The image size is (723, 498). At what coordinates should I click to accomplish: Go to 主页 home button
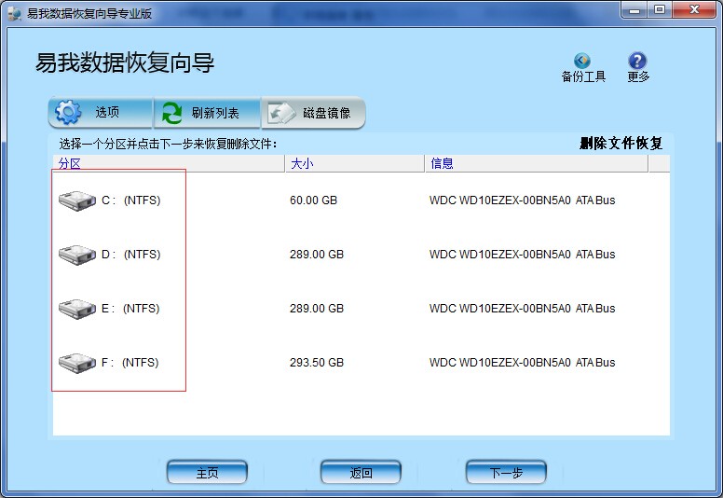(x=207, y=472)
